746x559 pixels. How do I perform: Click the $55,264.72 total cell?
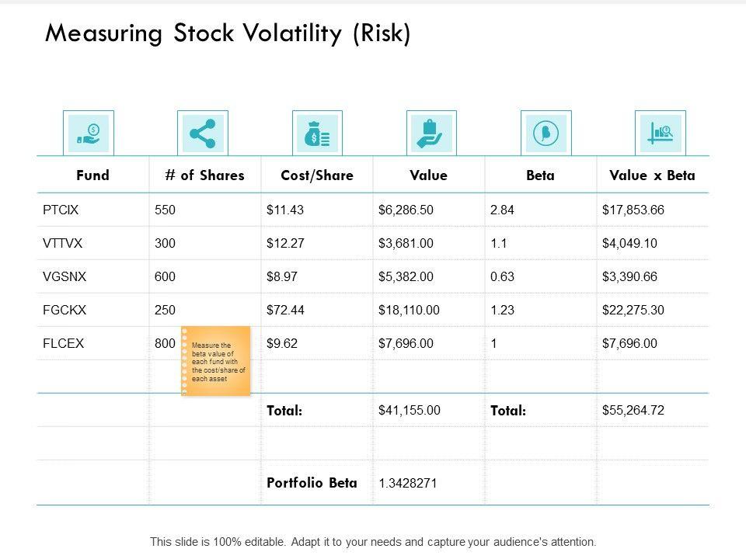633,410
